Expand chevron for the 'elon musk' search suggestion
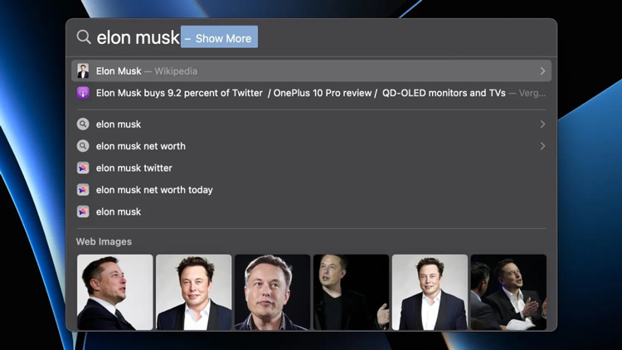The width and height of the screenshot is (622, 350). (542, 124)
